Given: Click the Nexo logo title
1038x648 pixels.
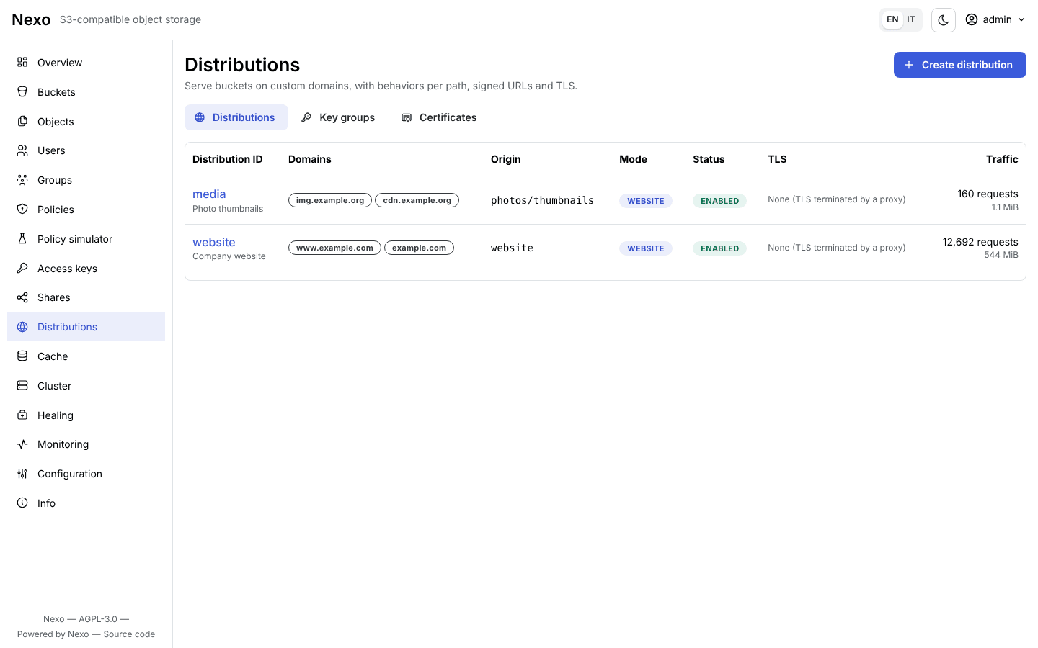Looking at the screenshot, I should point(31,19).
